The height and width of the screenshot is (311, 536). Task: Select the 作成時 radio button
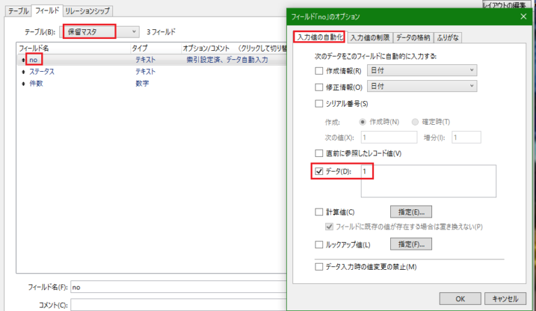363,122
